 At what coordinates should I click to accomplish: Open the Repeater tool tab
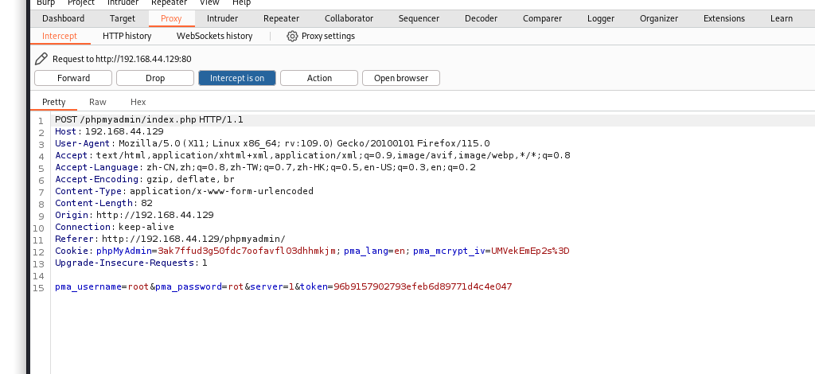(x=281, y=18)
